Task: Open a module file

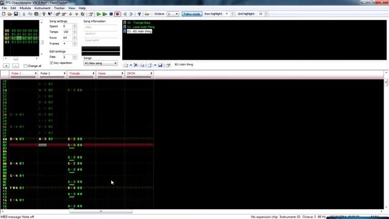Action: [x=10, y=14]
